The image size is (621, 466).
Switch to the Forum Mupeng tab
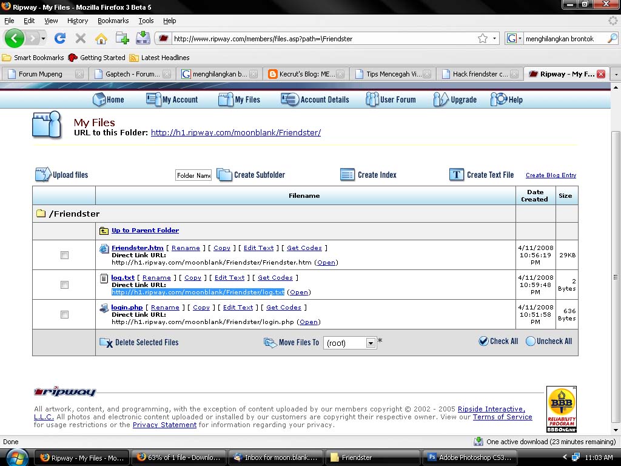click(x=45, y=74)
